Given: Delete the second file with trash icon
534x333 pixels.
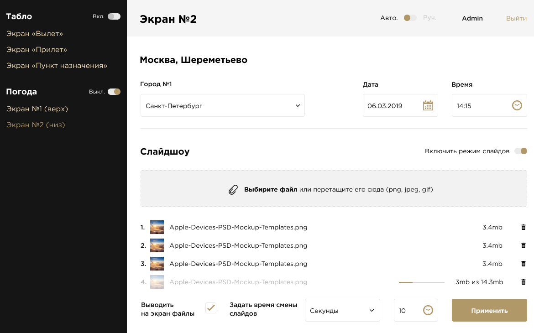Looking at the screenshot, I should 524,245.
